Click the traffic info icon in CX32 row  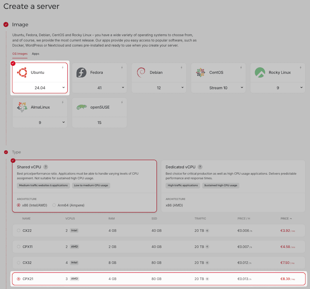point(207,263)
